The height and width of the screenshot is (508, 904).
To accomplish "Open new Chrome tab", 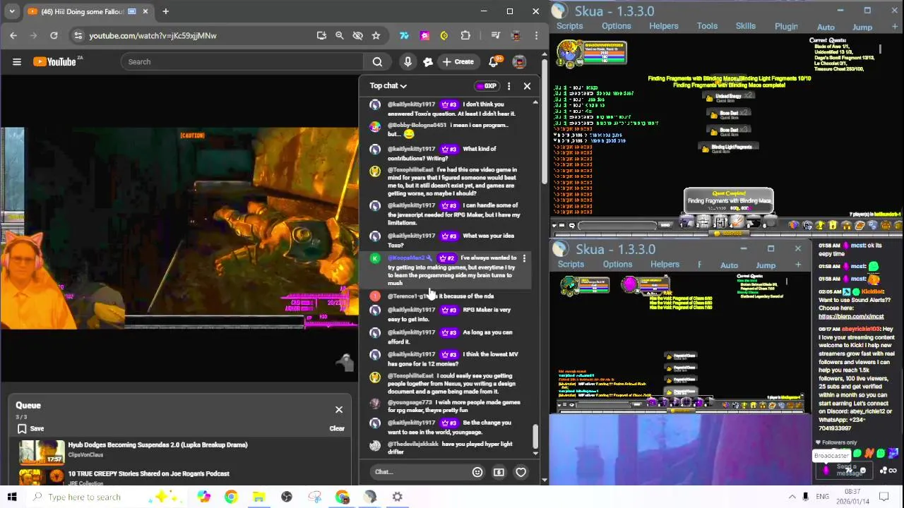I will click(x=165, y=11).
